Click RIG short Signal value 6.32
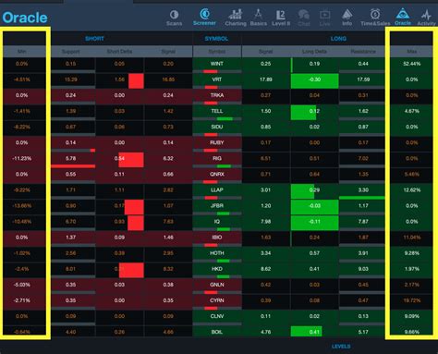 [x=168, y=158]
